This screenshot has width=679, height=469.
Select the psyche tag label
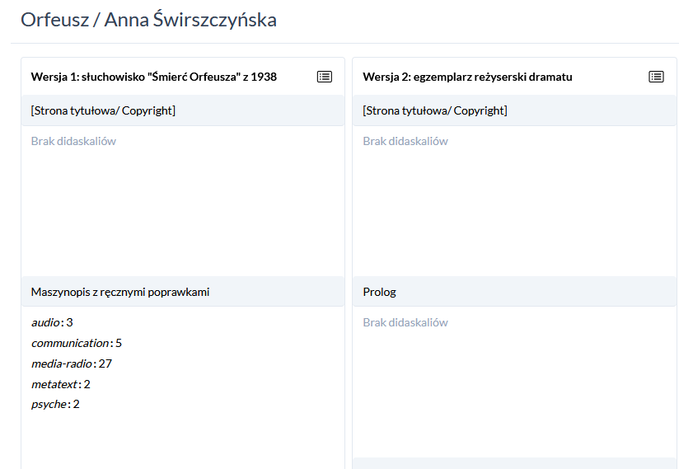pyautogui.click(x=49, y=404)
